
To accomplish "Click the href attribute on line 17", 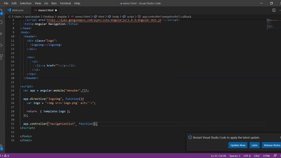I will coord(53,65).
